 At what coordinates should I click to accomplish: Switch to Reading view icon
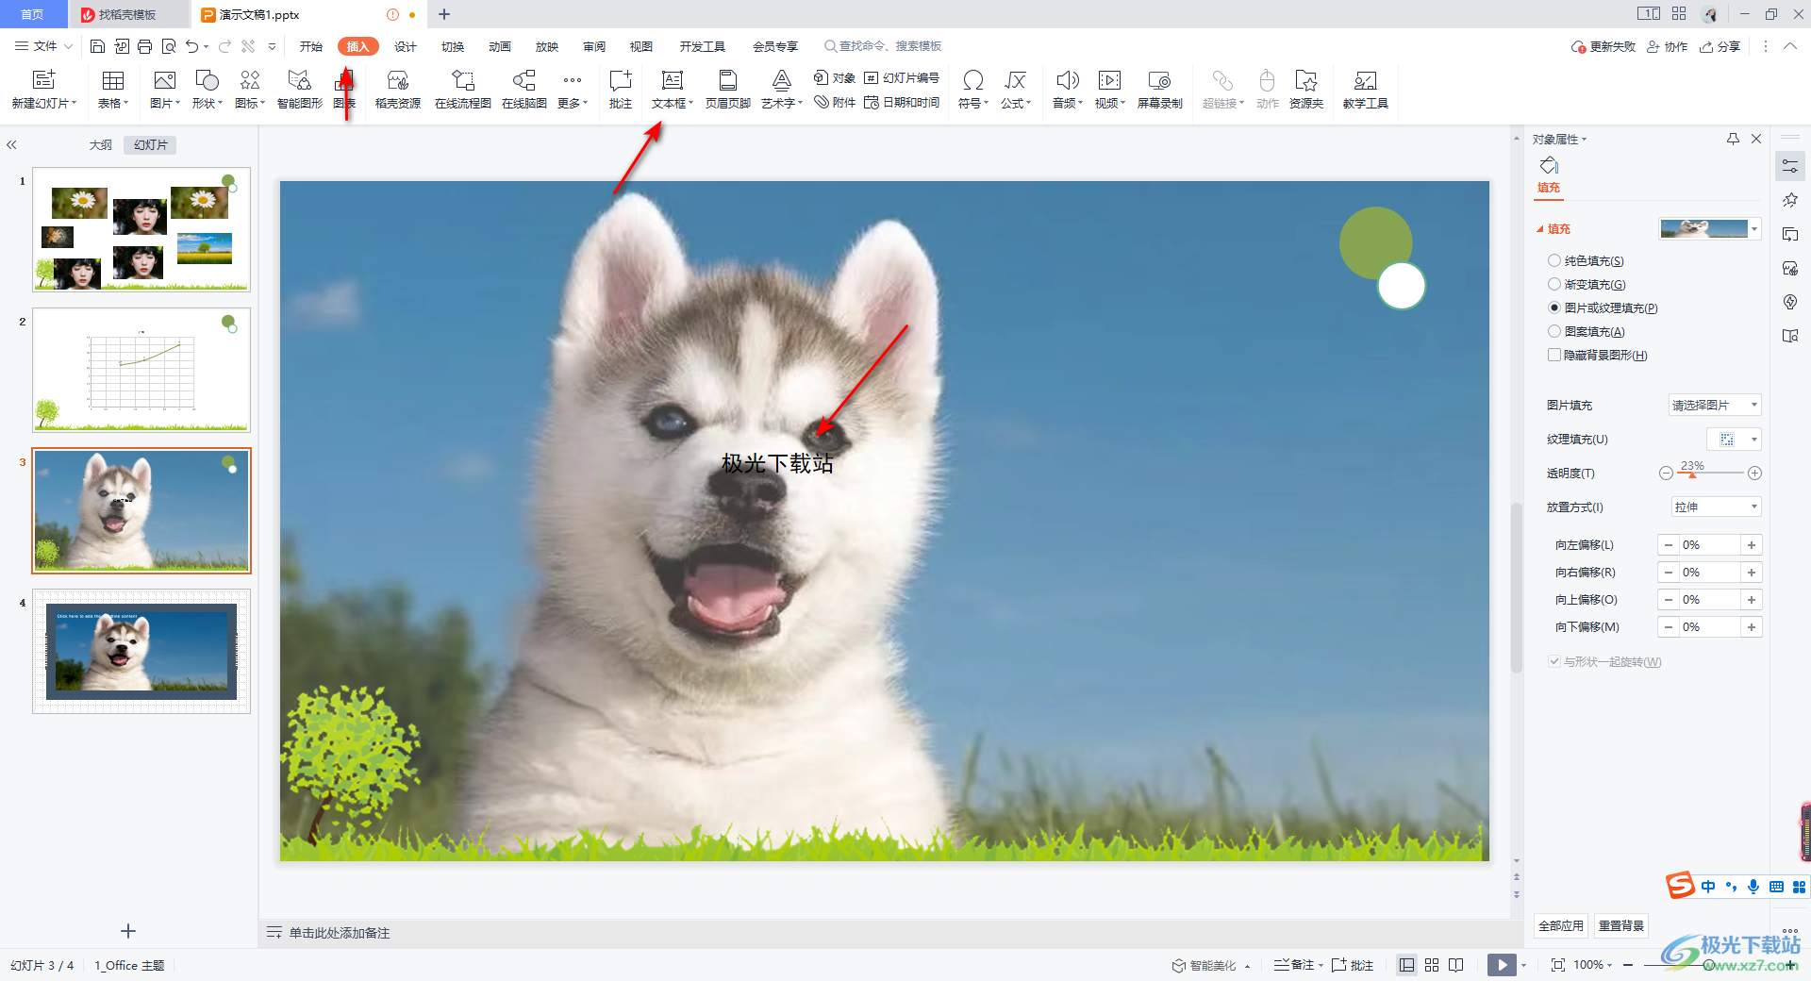(1456, 965)
